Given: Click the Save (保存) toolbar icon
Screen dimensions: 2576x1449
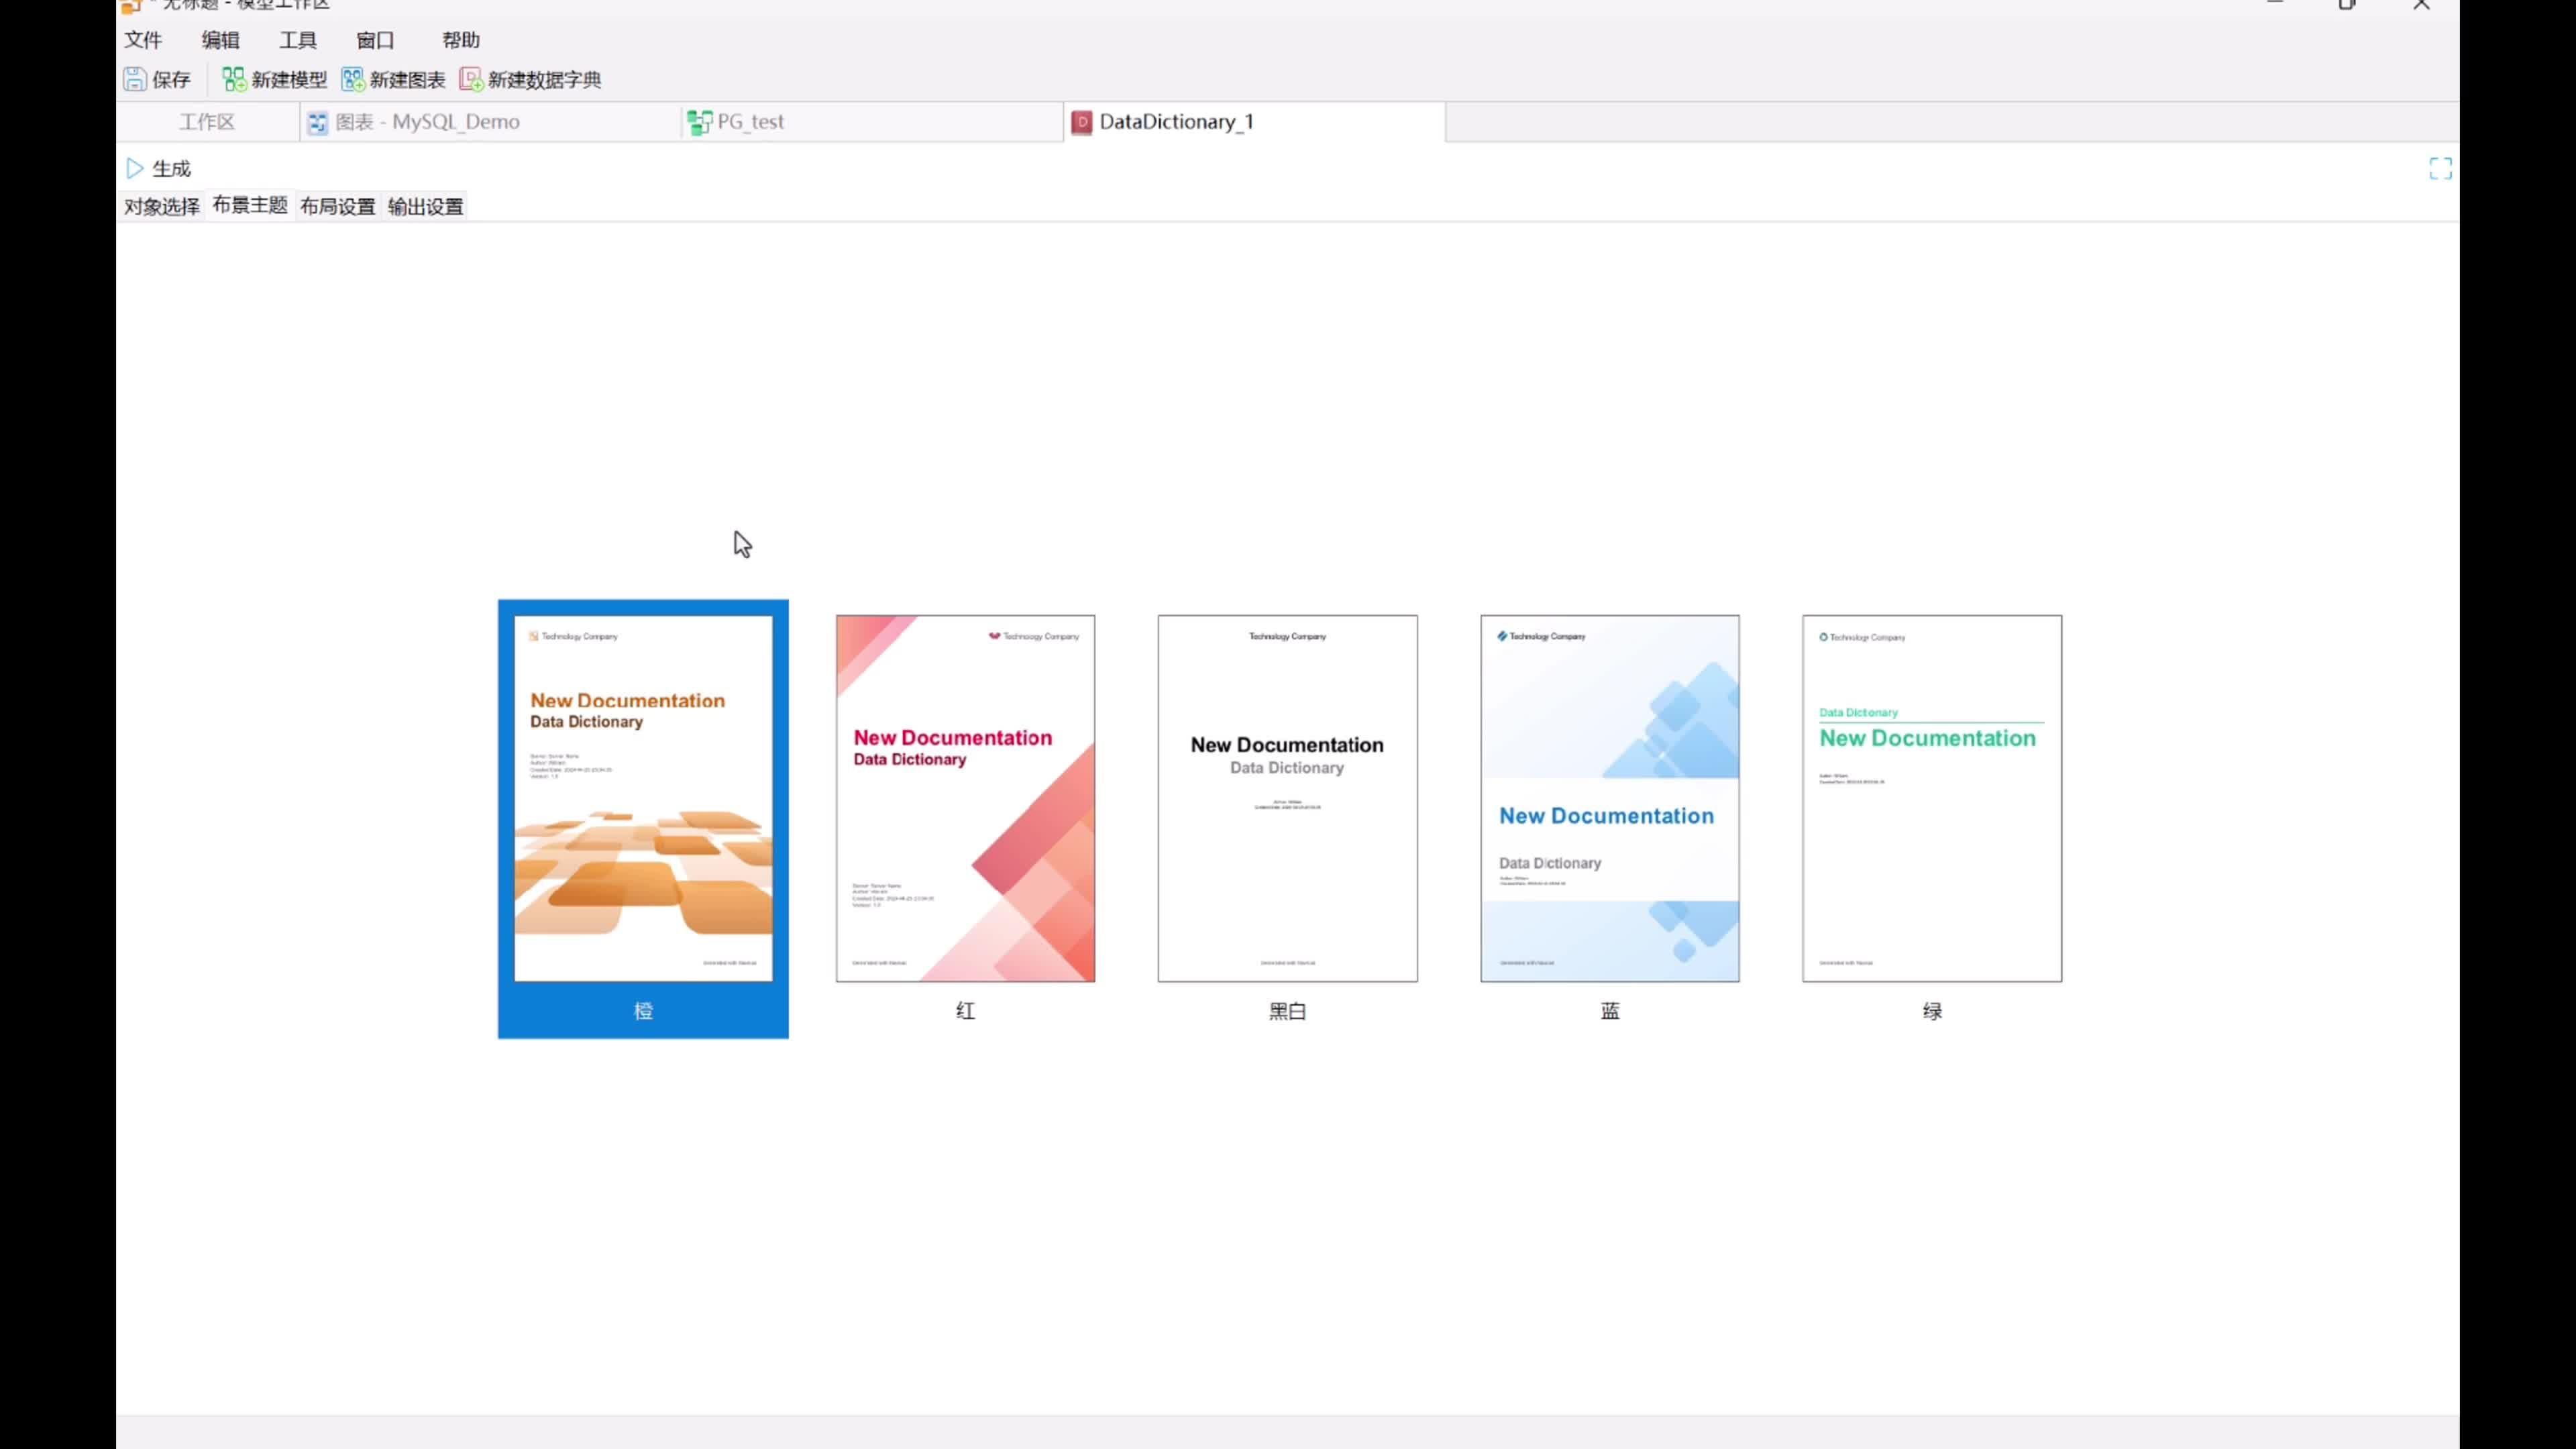Looking at the screenshot, I should click(135, 79).
